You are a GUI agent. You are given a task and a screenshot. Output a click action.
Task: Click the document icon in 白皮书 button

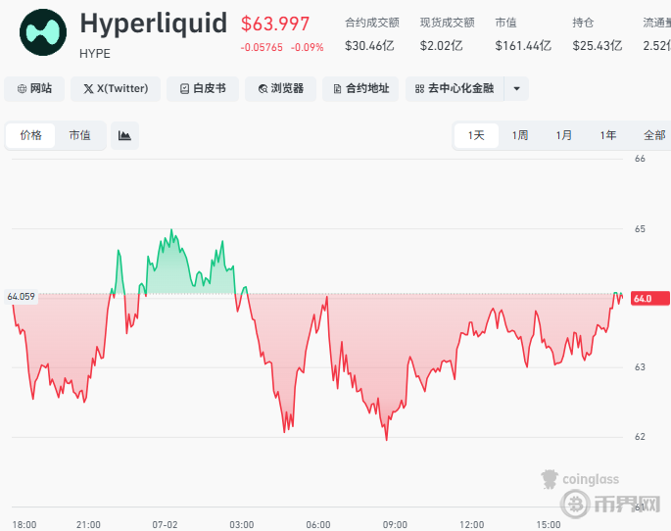(x=184, y=88)
